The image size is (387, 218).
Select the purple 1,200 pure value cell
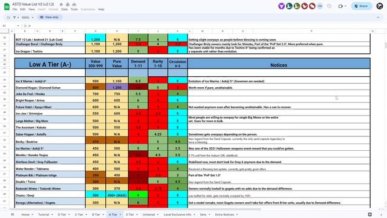(x=117, y=87)
